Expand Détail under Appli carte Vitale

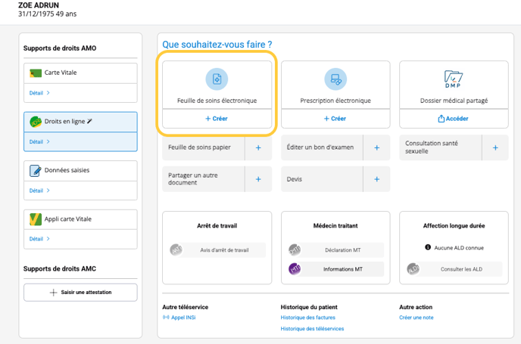tap(39, 239)
